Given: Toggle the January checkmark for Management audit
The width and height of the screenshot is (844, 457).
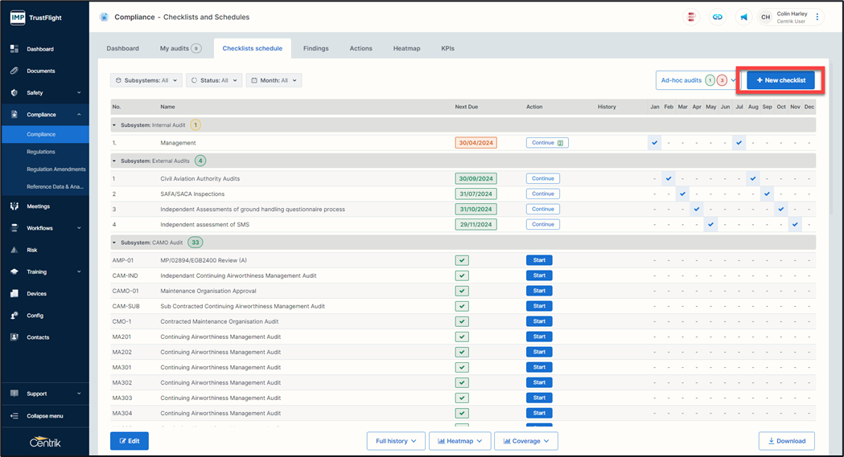Looking at the screenshot, I should pyautogui.click(x=655, y=143).
